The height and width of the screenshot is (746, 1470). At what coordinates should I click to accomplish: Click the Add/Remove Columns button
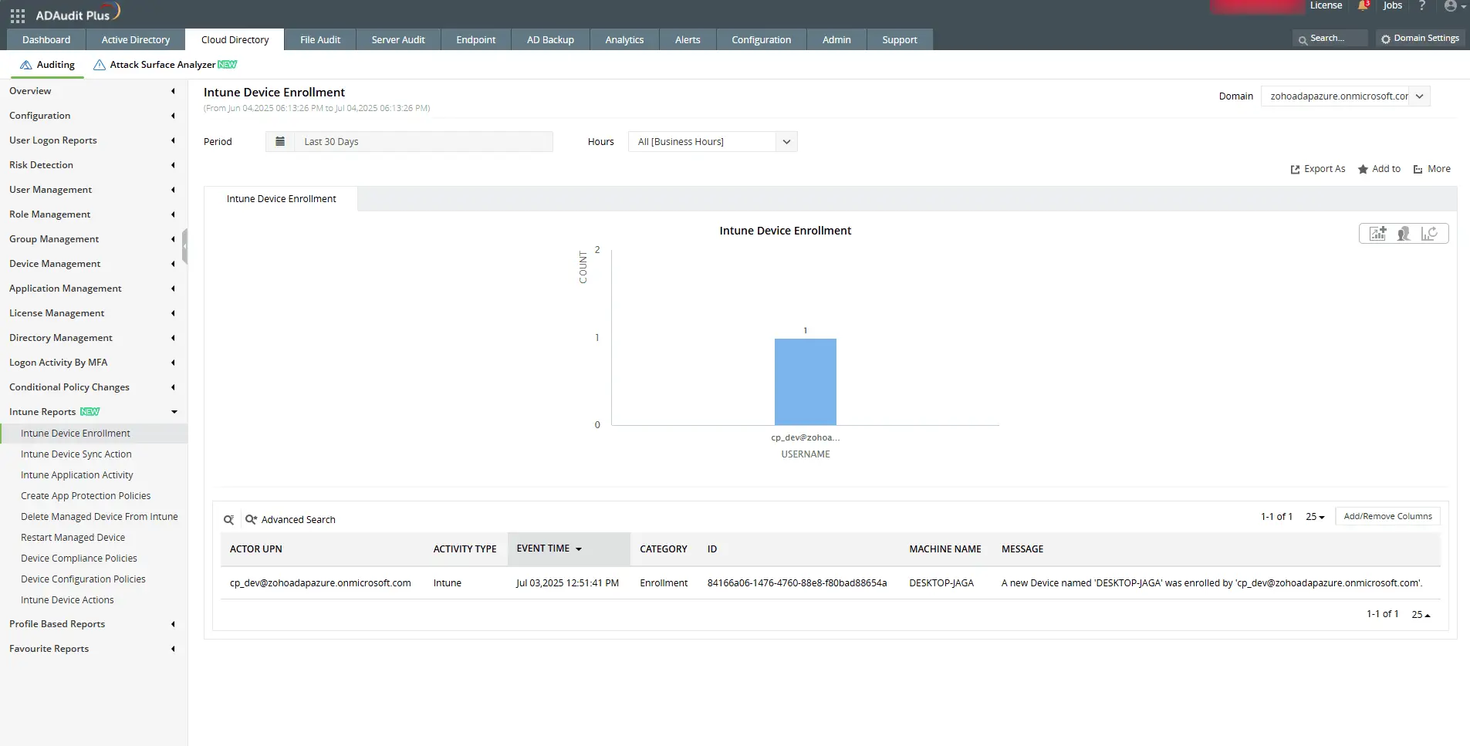click(1387, 517)
